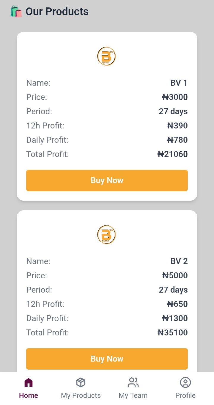Tap the BV 1 product logo
The image size is (214, 405).
106,56
